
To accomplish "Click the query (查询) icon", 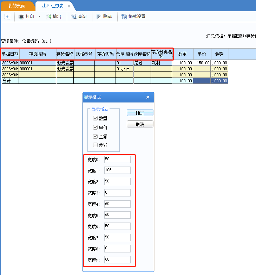I will click(74, 17).
